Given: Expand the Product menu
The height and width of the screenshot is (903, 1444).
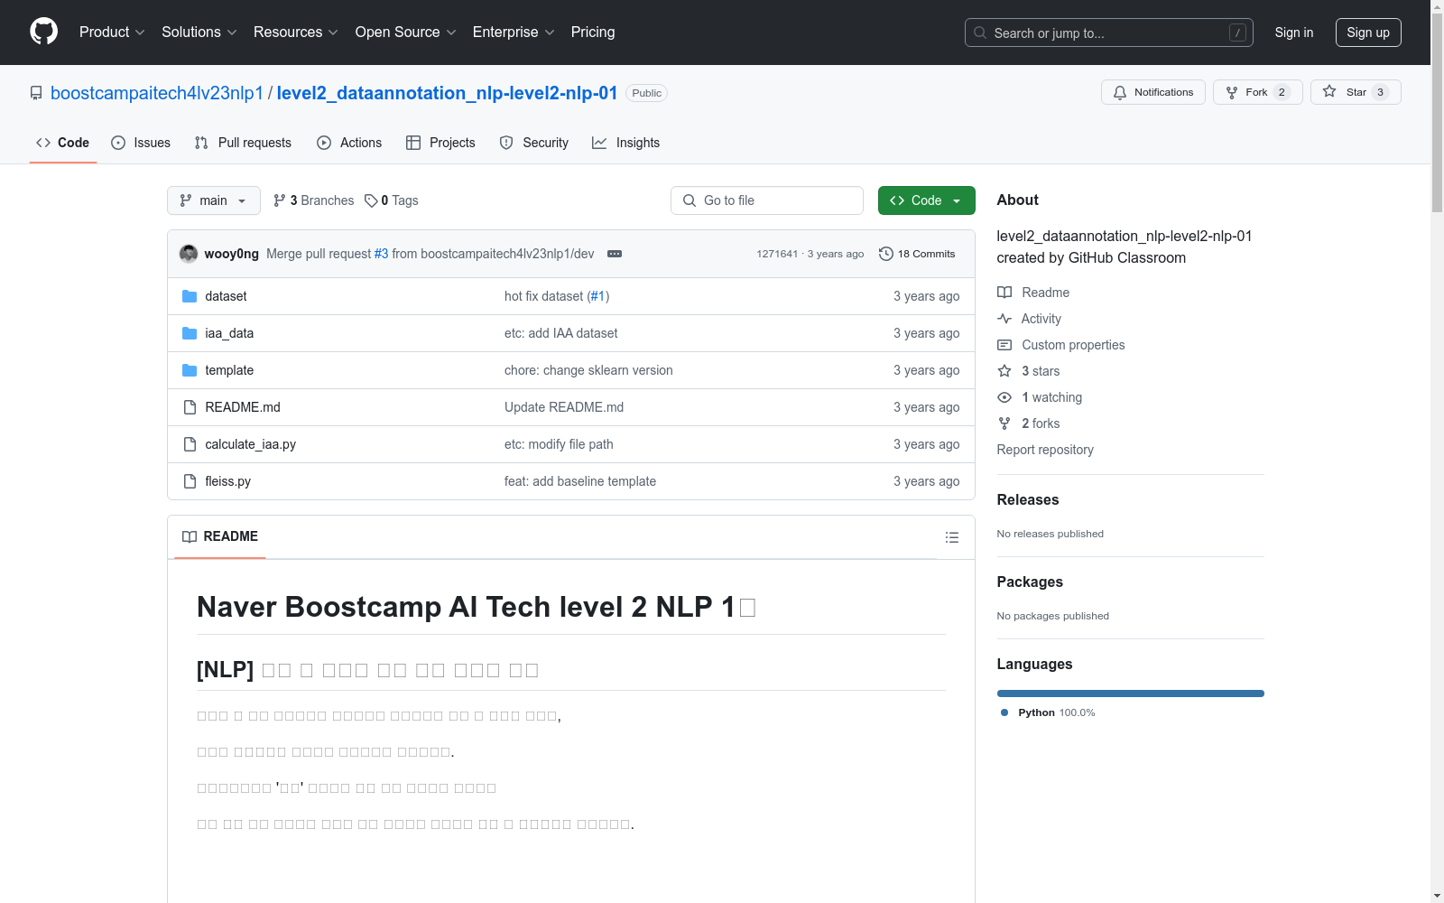Looking at the screenshot, I should click(x=112, y=33).
